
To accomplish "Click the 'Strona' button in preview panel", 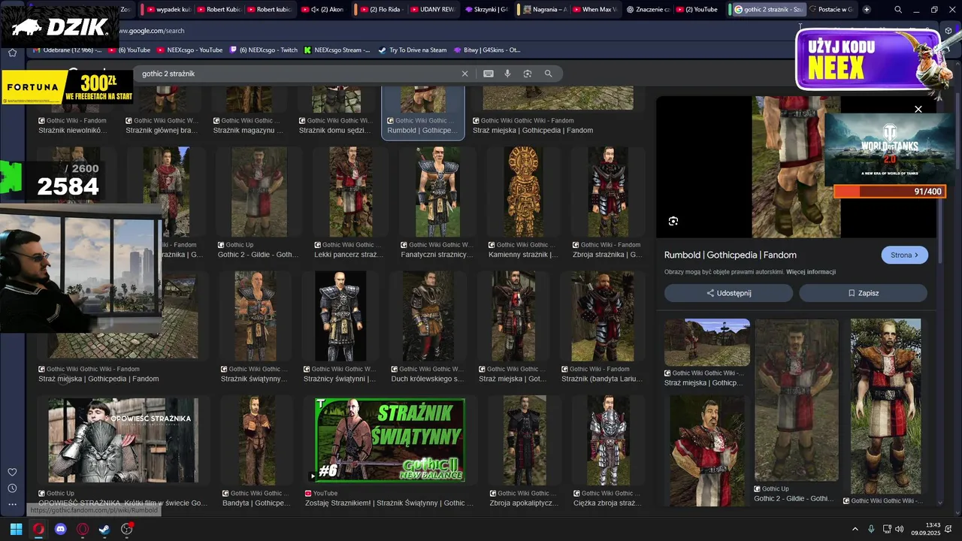I will pyautogui.click(x=904, y=255).
